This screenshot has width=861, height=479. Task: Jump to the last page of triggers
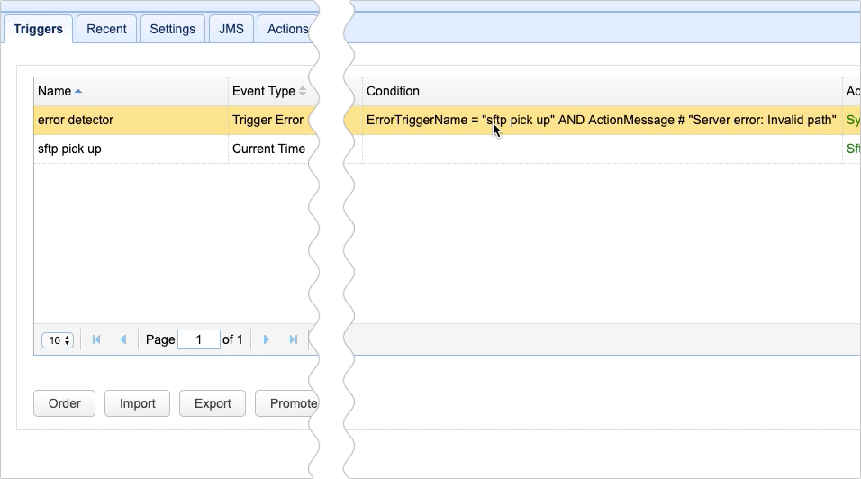tap(293, 339)
